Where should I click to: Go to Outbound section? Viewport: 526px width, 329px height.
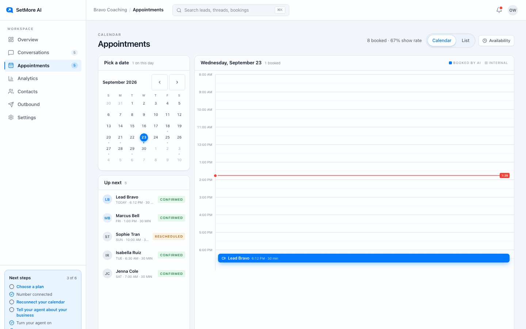pos(43,105)
